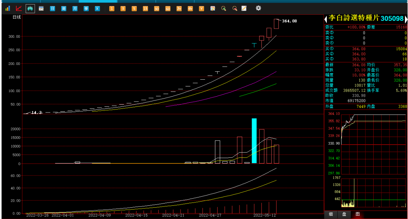Screen dimensions: 408x219
Task: Click the 均价 value 357.35
Action: [x=400, y=65]
